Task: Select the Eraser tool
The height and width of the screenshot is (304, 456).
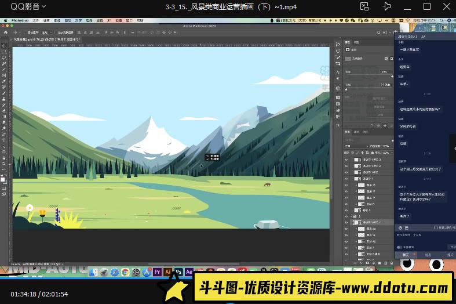Action: pyautogui.click(x=4, y=111)
